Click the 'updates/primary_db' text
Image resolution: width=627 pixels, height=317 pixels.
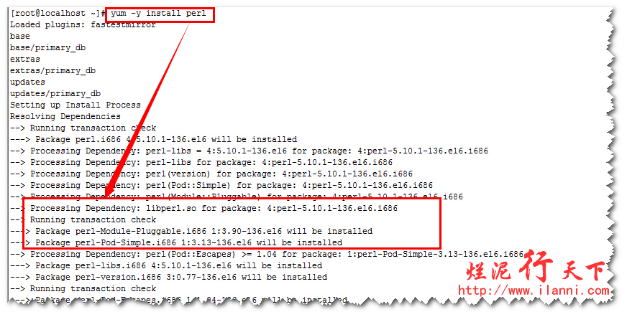55,94
